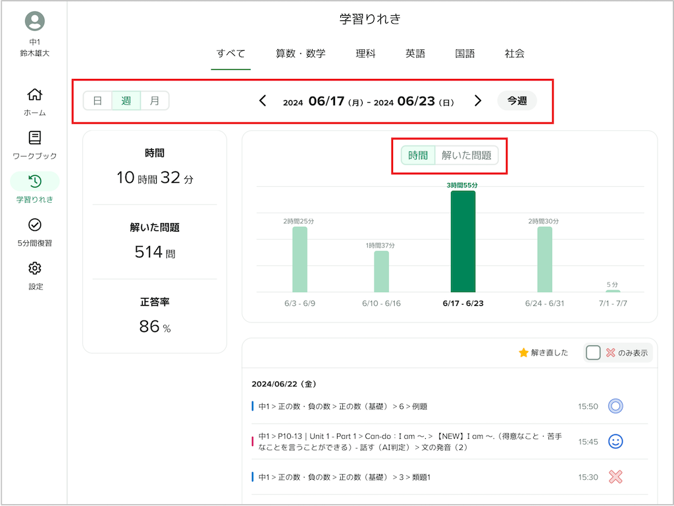Open the Unit 1 - Part 1 Can-do entry

click(x=450, y=442)
